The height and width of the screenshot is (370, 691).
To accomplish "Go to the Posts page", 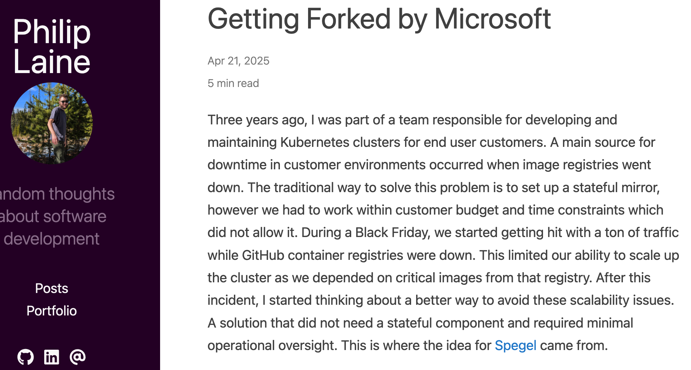I will pyautogui.click(x=52, y=288).
